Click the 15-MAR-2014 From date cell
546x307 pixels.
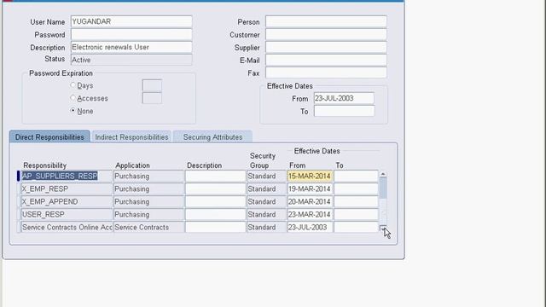tap(310, 177)
